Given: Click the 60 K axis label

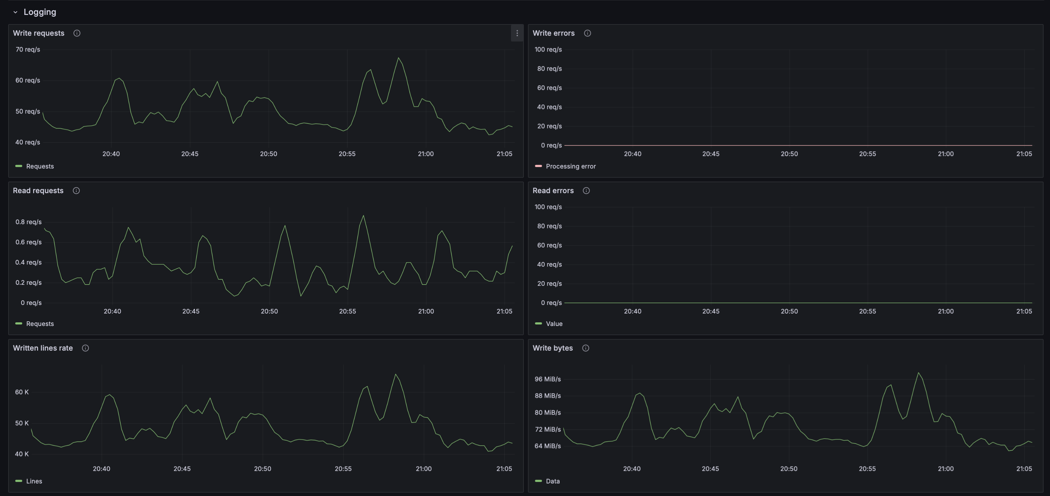Looking at the screenshot, I should [22, 392].
